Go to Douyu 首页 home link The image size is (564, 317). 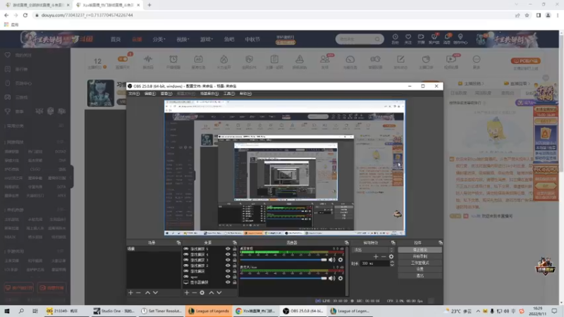(x=116, y=39)
